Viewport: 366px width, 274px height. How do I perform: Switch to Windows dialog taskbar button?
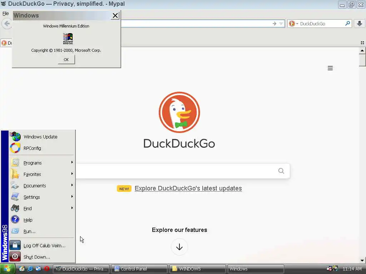[x=256, y=269]
